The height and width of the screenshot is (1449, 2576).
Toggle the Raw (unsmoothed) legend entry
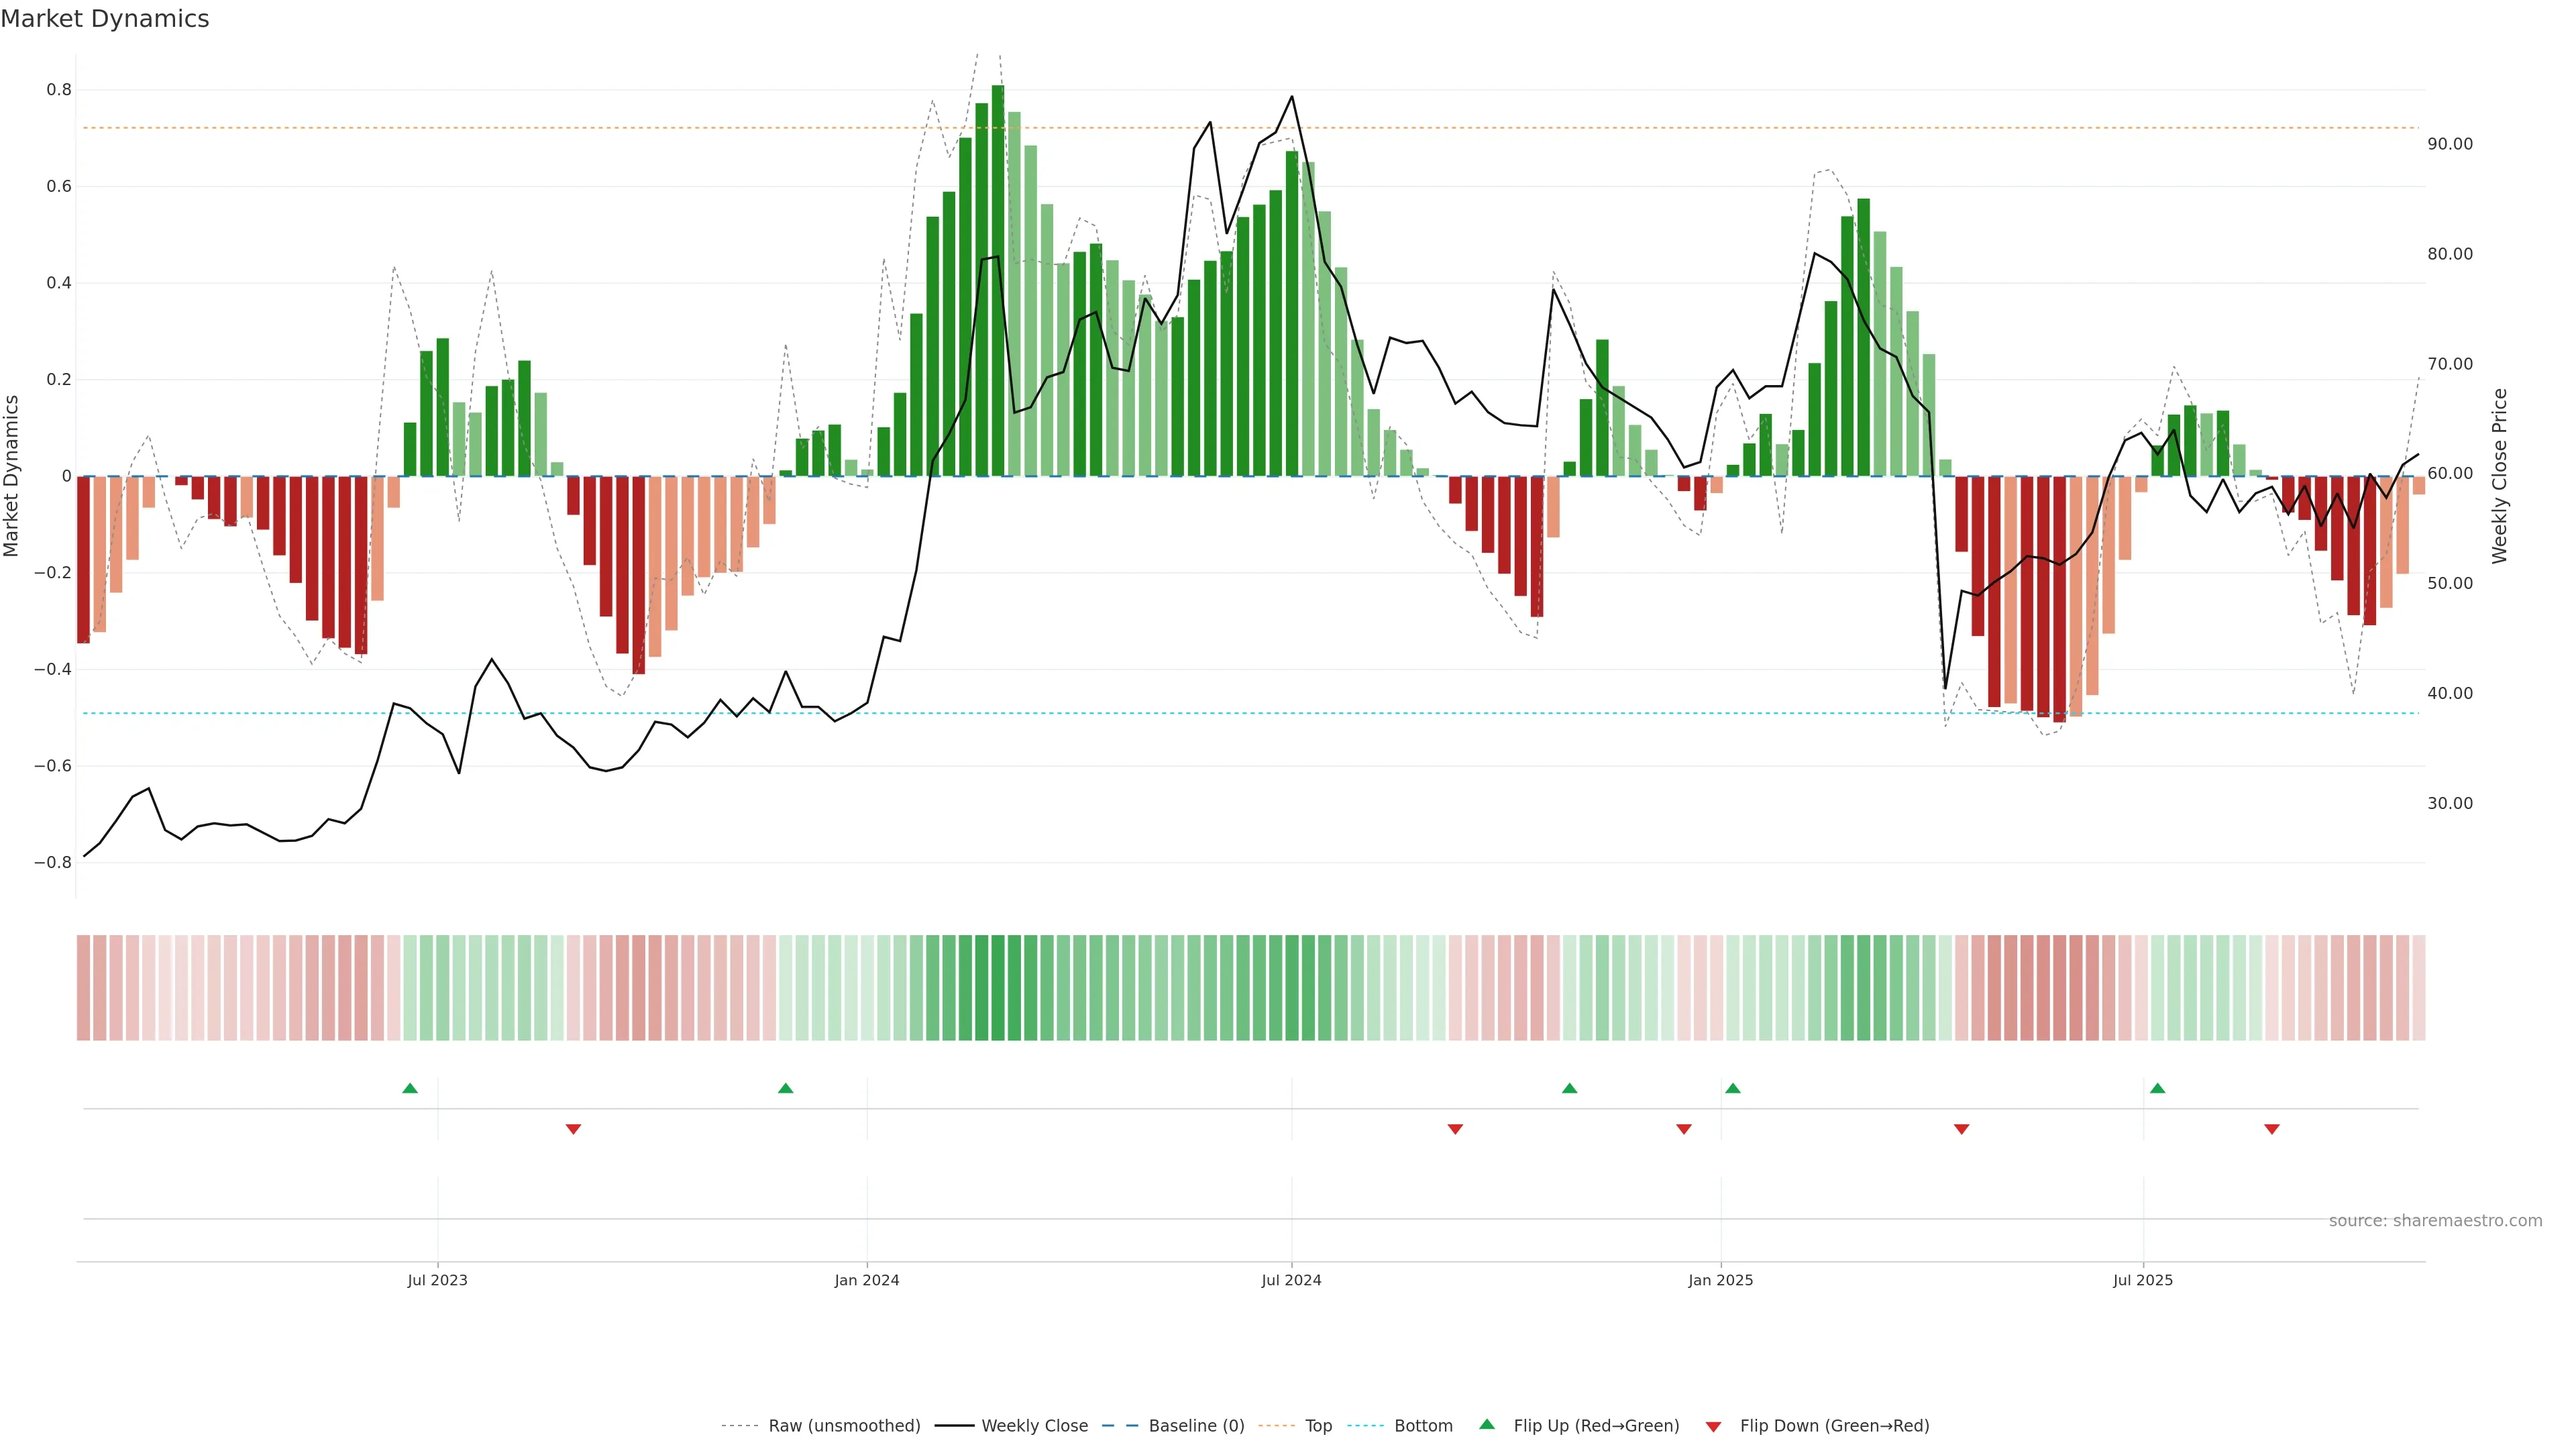coord(843,1426)
